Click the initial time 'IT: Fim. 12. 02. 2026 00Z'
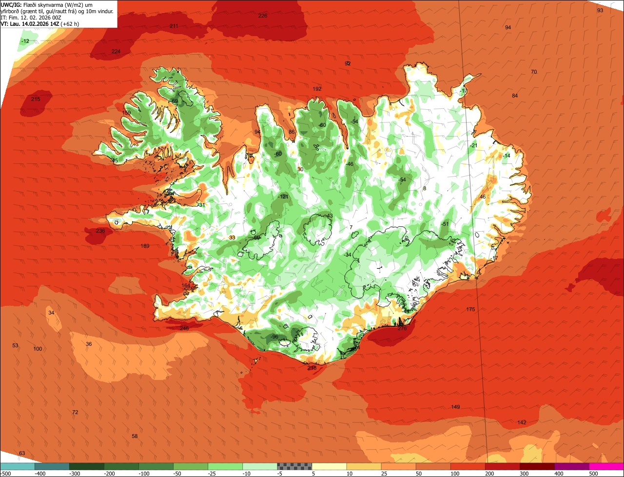 point(31,17)
